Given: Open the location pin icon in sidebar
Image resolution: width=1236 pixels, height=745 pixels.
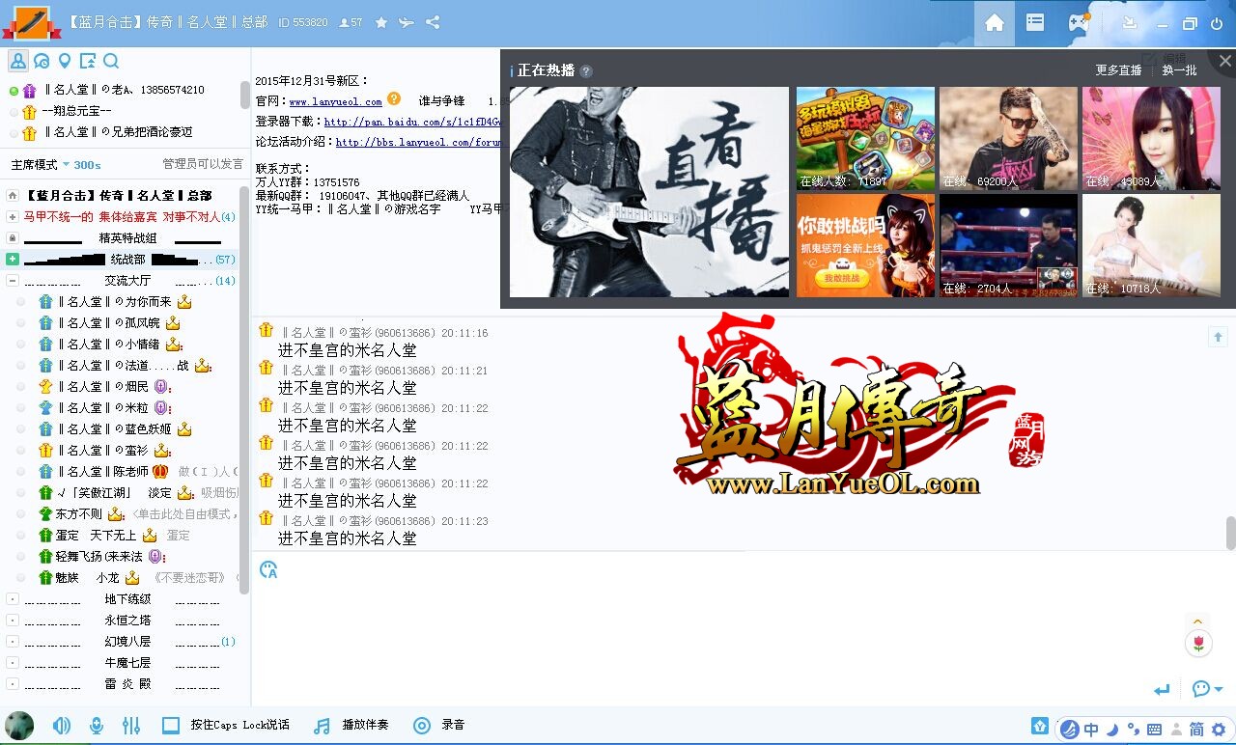Looking at the screenshot, I should pos(65,62).
